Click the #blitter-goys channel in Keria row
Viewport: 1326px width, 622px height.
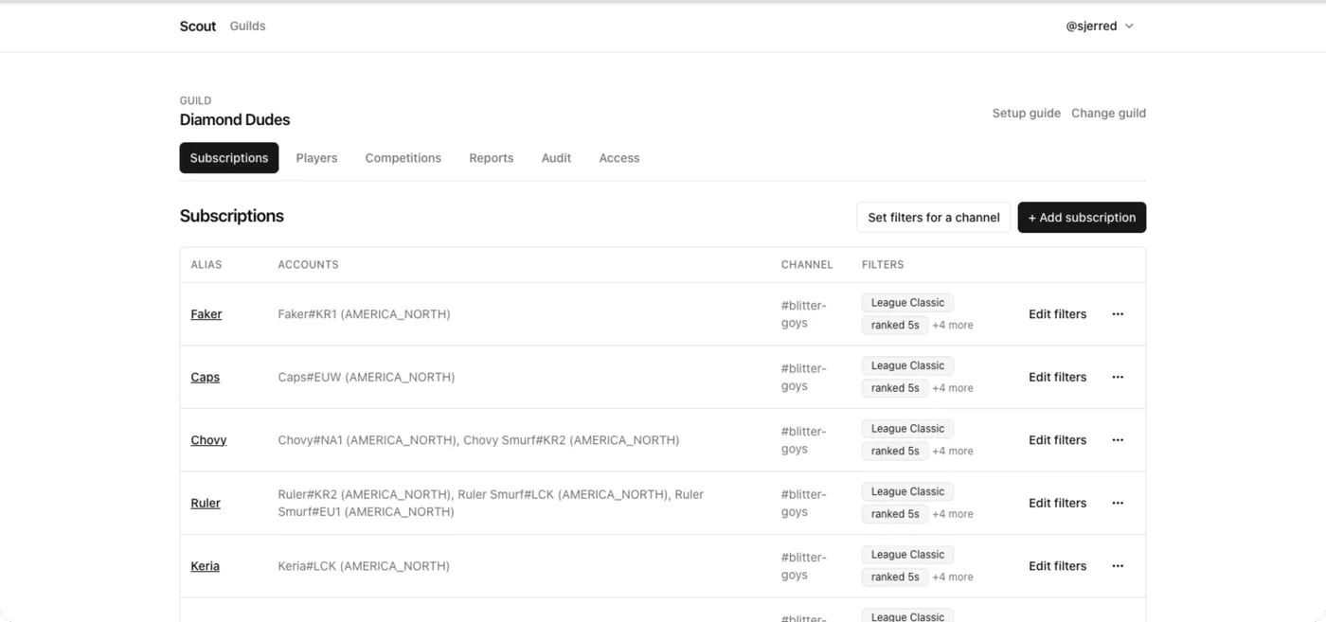[804, 566]
